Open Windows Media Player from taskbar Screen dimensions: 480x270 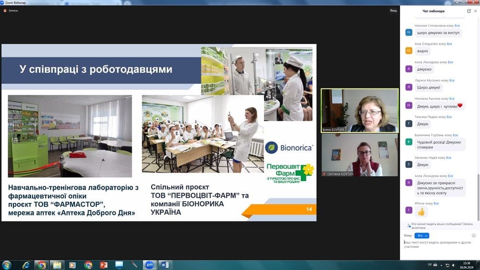pyautogui.click(x=73, y=265)
